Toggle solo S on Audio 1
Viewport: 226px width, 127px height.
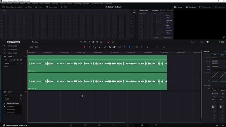point(18,60)
